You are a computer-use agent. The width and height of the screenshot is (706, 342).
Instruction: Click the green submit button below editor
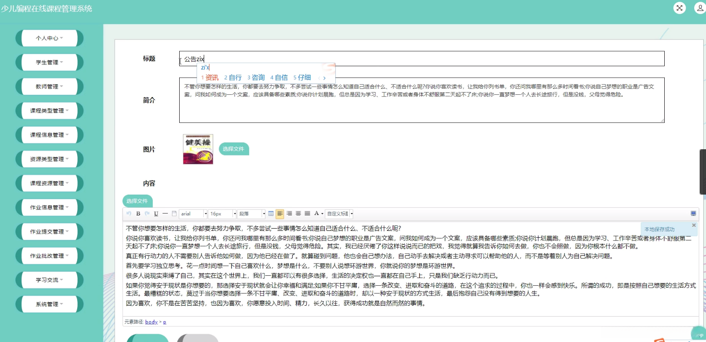click(147, 338)
